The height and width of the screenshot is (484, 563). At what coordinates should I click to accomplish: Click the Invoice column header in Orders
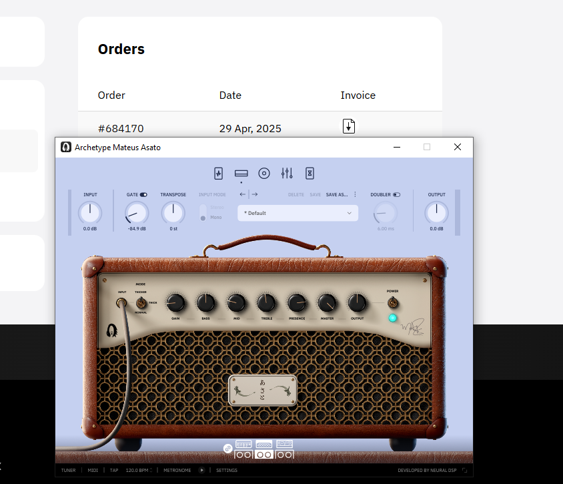pos(358,95)
